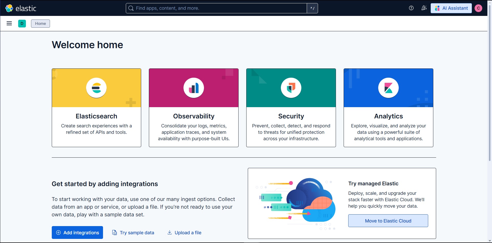The image size is (492, 243).
Task: Click the Kibana Analytics icon
Action: pos(388,88)
